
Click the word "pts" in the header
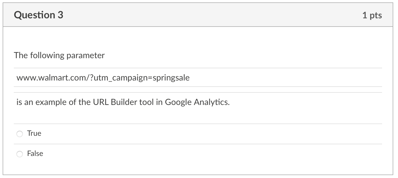pos(376,15)
